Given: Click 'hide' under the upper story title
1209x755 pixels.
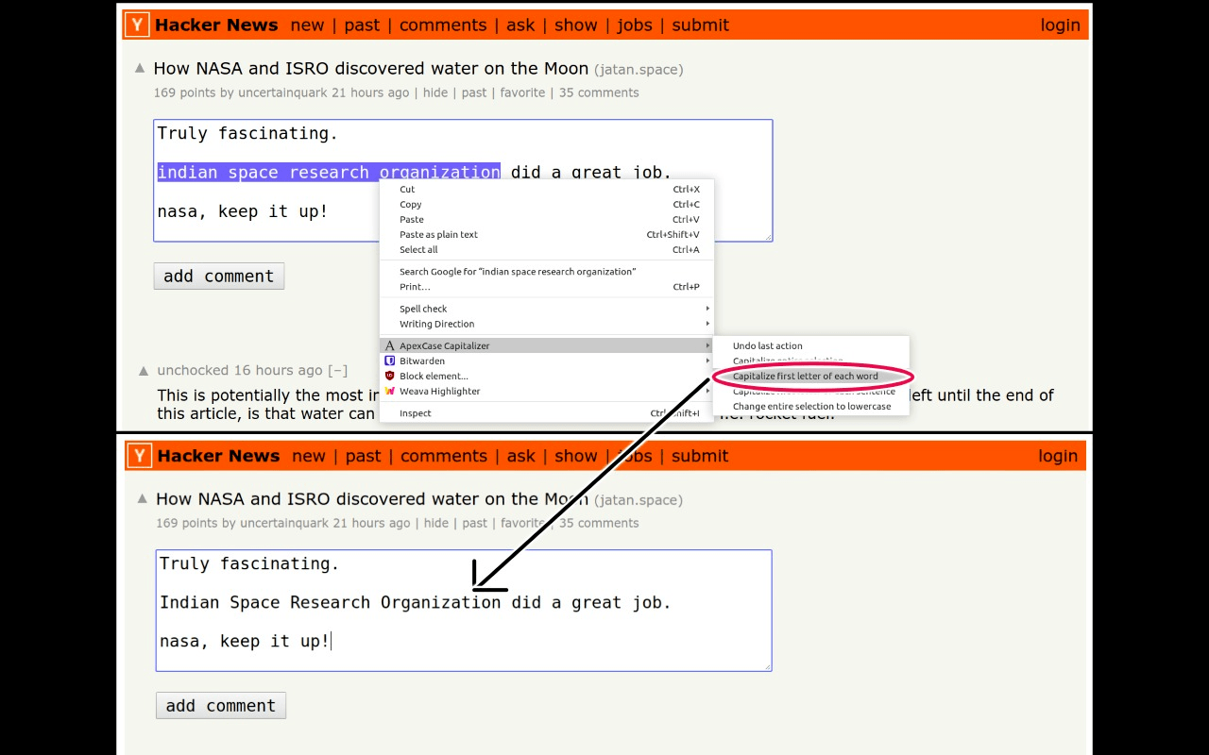Looking at the screenshot, I should pyautogui.click(x=435, y=92).
